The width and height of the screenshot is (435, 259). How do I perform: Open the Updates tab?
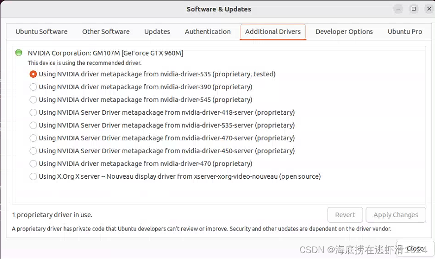pyautogui.click(x=157, y=32)
